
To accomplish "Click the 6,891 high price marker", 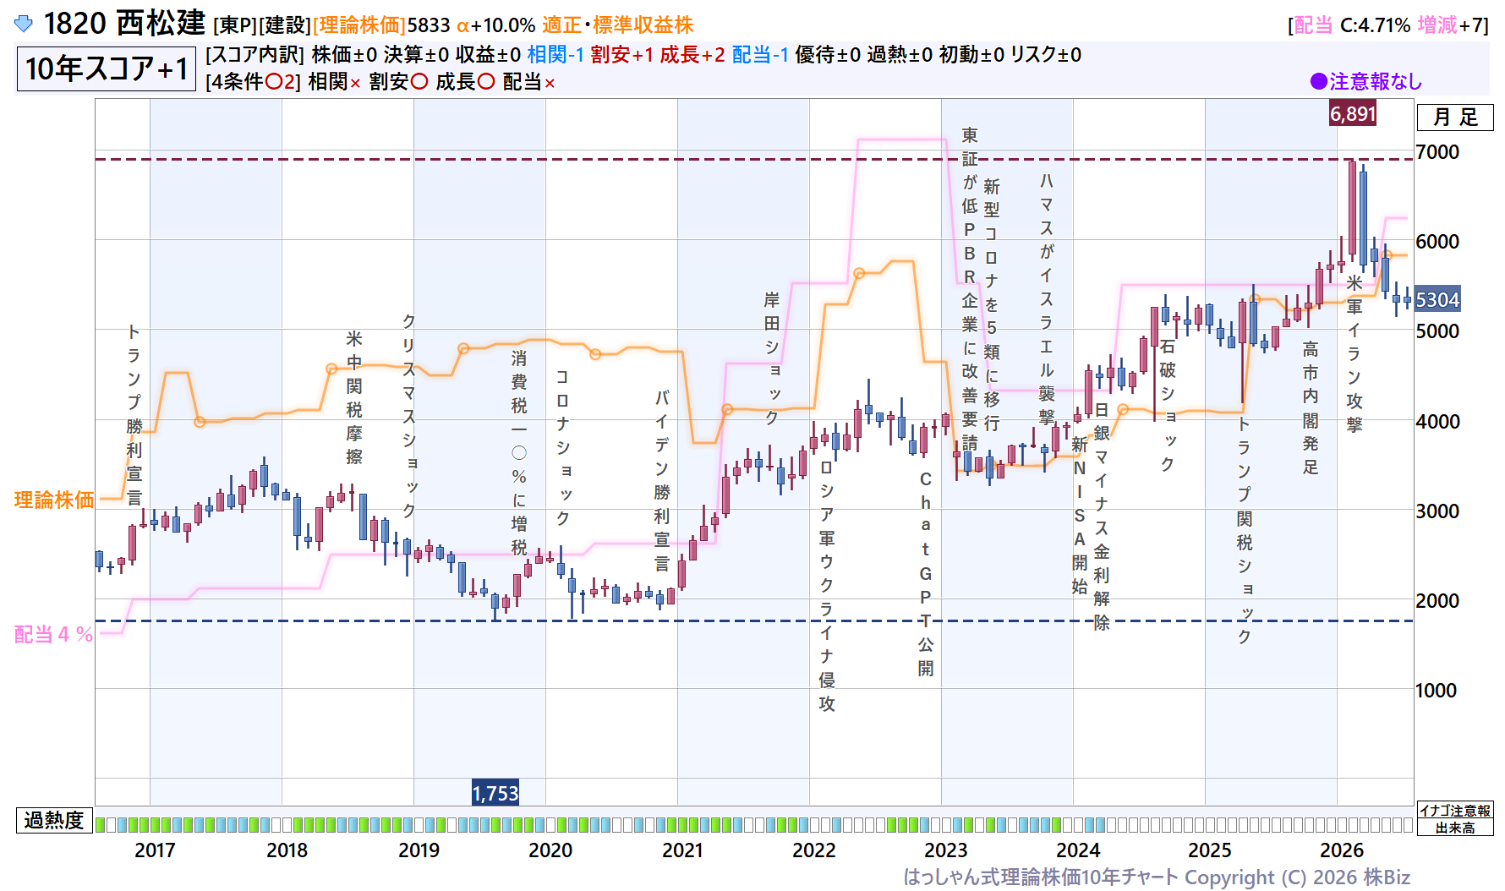I will [x=1353, y=113].
